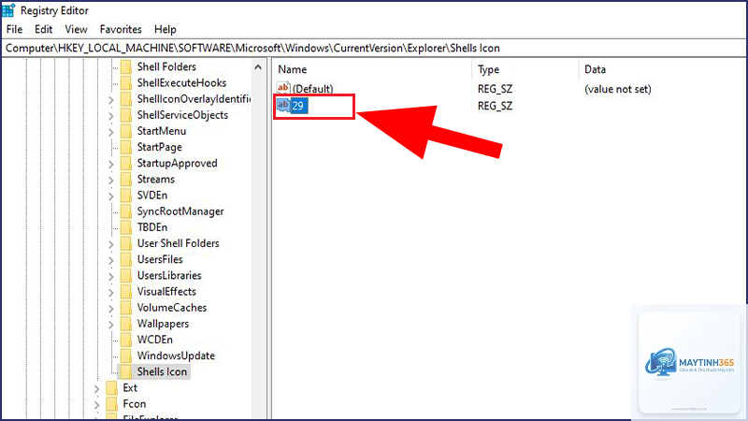Click the (Default) string value icon

[x=283, y=88]
